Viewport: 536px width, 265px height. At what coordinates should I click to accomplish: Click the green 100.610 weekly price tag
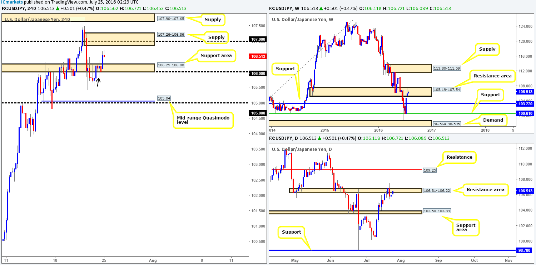click(x=525, y=113)
